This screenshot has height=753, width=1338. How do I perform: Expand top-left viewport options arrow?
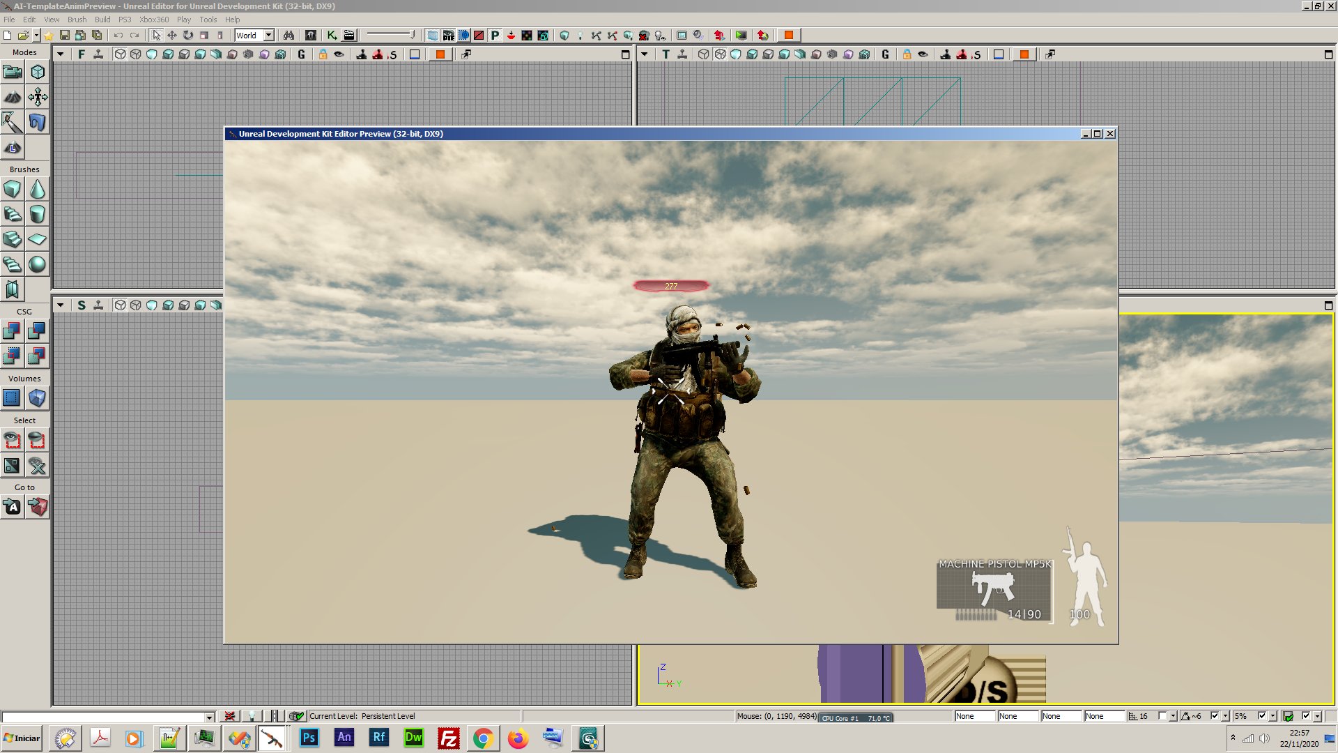[x=61, y=54]
